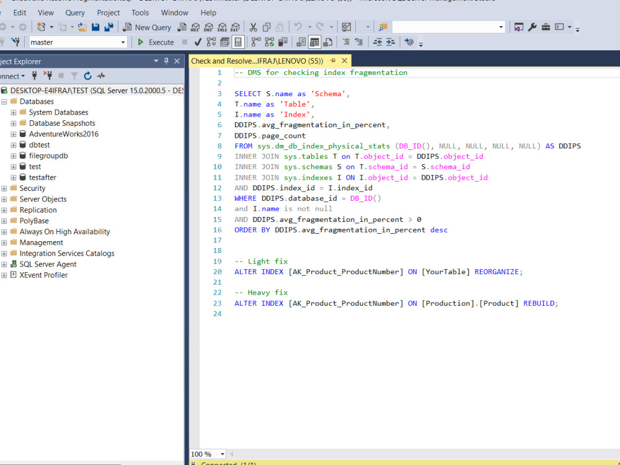The image size is (620, 465).
Task: Open the Project menu
Action: [x=108, y=12]
